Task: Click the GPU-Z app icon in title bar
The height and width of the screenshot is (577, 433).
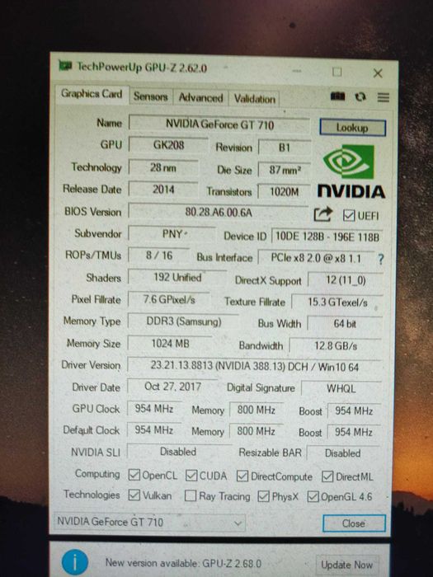Action: tap(65, 65)
